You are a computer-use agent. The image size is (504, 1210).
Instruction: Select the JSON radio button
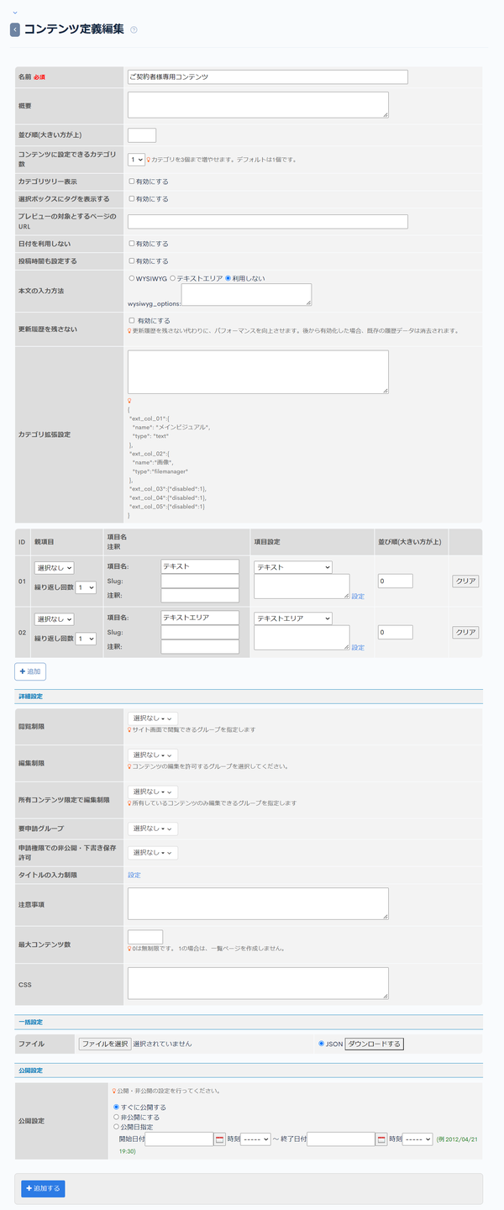click(321, 1044)
